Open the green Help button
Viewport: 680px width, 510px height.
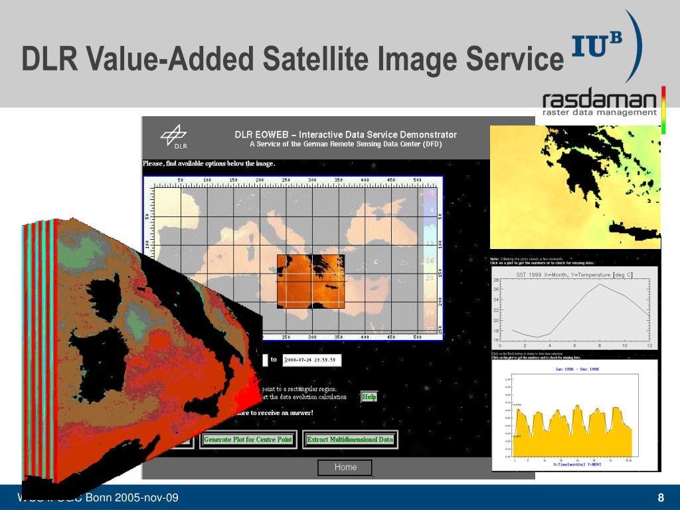point(369,397)
